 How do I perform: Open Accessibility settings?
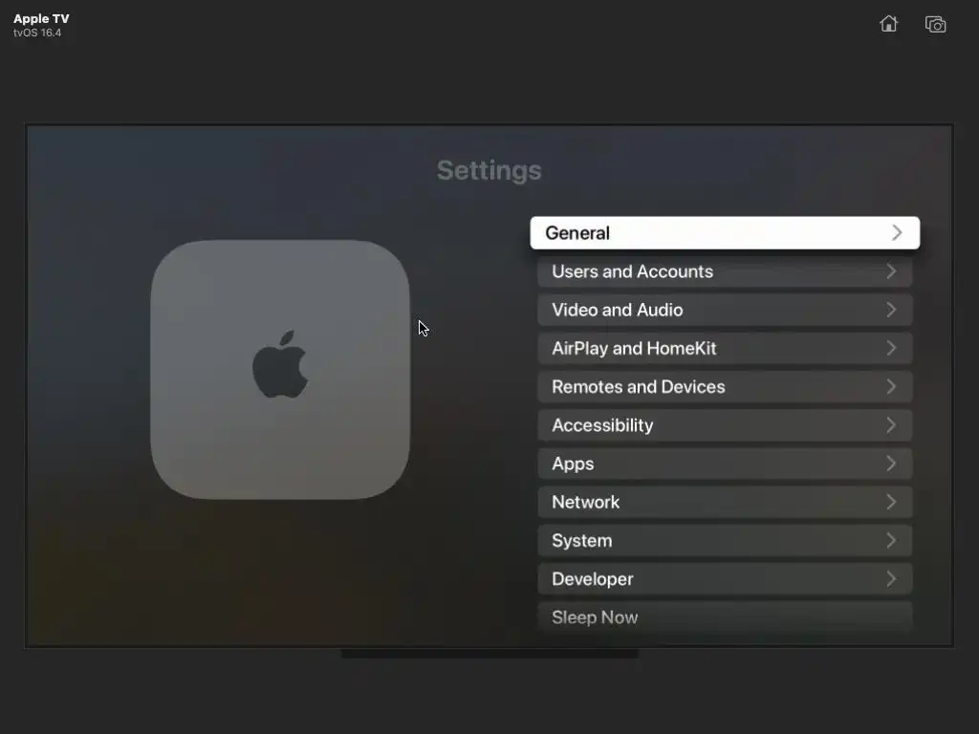pyautogui.click(x=725, y=425)
